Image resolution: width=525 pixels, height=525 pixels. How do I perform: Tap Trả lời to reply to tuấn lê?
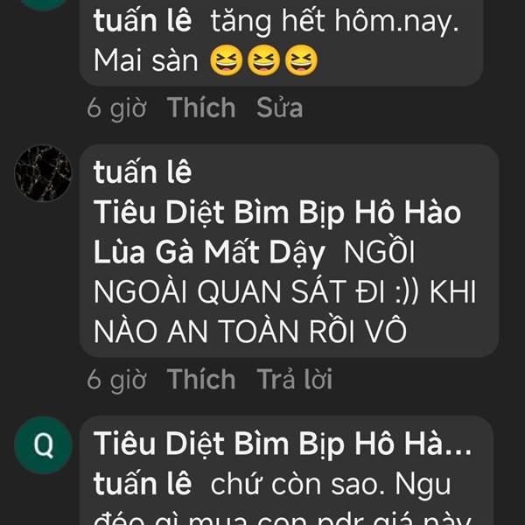click(x=295, y=379)
